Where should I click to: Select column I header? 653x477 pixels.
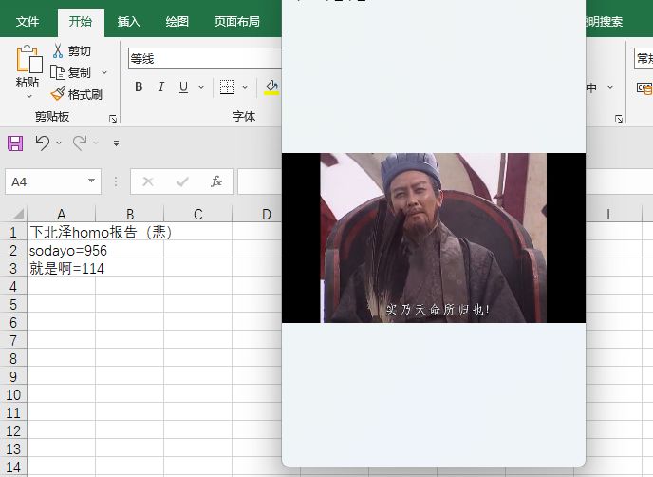tap(608, 215)
